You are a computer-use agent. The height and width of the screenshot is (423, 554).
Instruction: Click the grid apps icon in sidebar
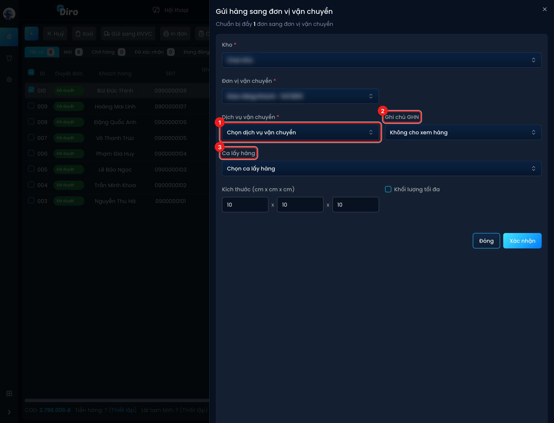coord(9,393)
